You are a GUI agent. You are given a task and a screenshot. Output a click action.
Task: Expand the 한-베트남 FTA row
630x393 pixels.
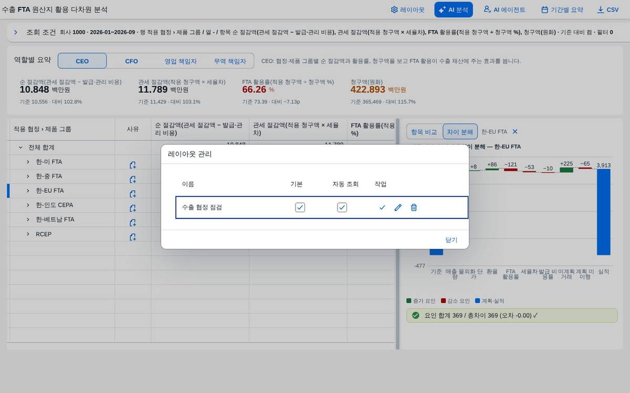coord(28,220)
